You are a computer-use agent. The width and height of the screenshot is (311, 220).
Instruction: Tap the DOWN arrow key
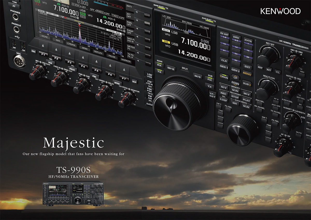click(235, 83)
